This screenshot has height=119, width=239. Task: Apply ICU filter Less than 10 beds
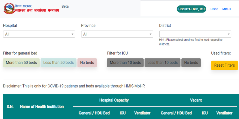click(x=163, y=63)
